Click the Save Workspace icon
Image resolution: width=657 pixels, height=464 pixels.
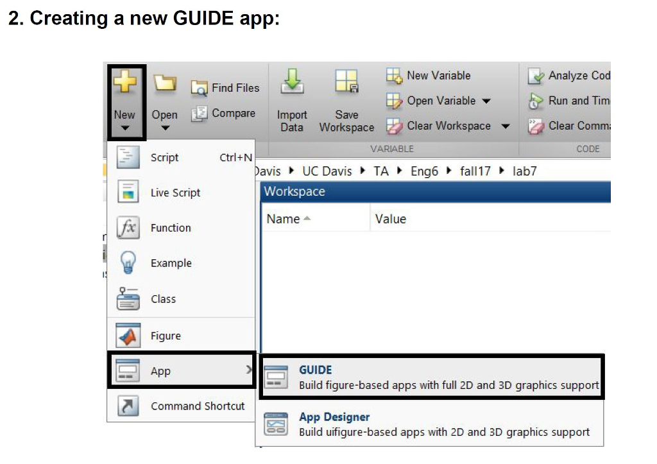[346, 82]
